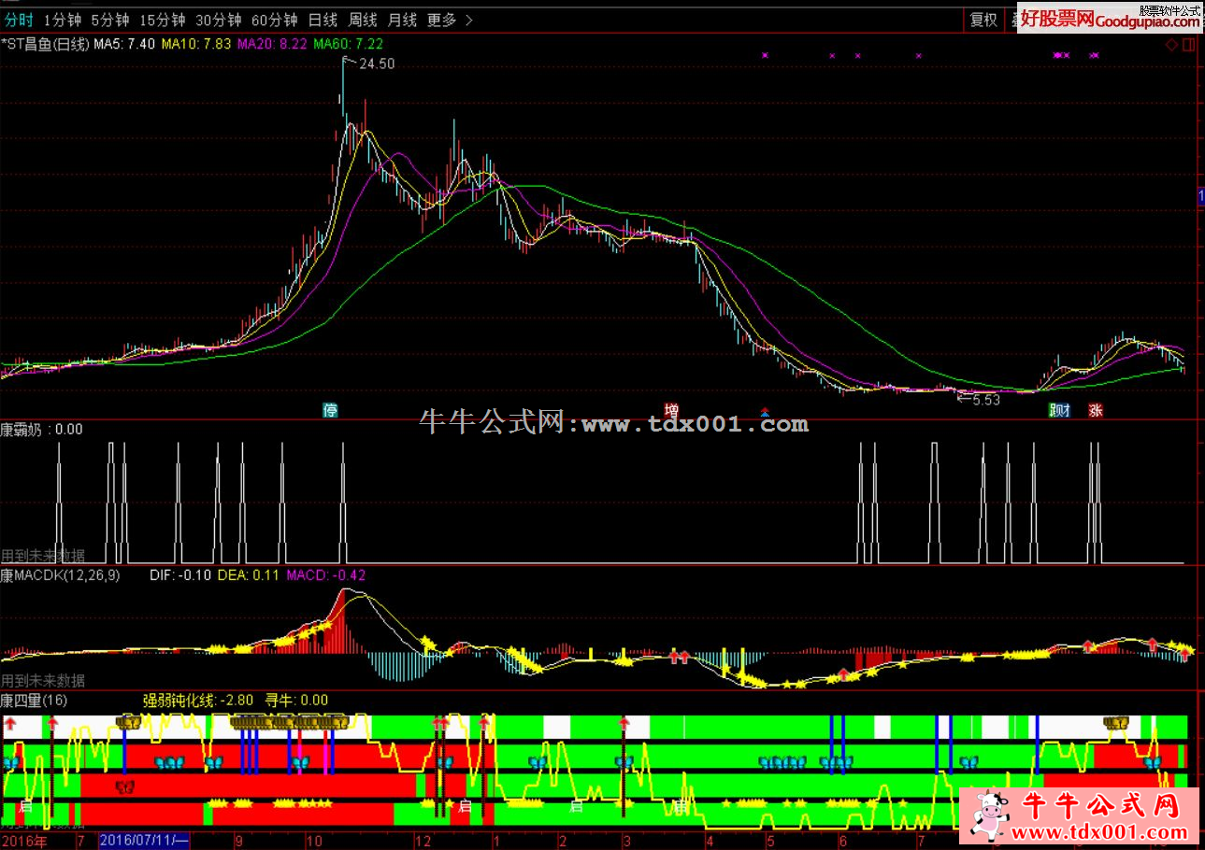Click 用到未来数据 warning in 康霸奶 panel
This screenshot has width=1205, height=850.
pos(42,556)
